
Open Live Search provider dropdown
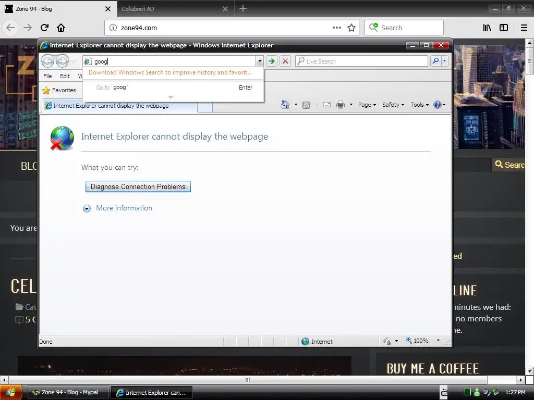tap(444, 61)
